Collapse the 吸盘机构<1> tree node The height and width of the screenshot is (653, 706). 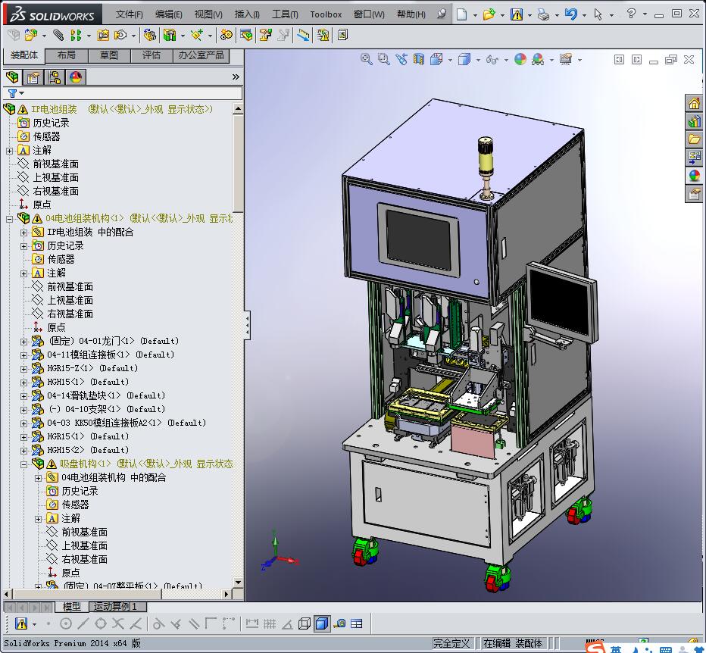tap(24, 464)
